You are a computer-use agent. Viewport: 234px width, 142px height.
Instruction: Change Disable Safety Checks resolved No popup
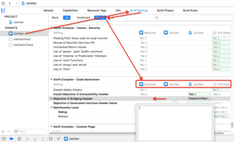coord(143,90)
